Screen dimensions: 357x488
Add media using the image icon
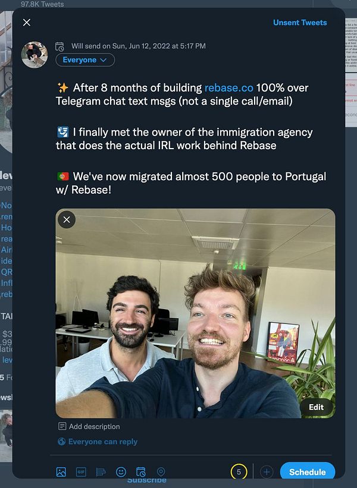[61, 472]
